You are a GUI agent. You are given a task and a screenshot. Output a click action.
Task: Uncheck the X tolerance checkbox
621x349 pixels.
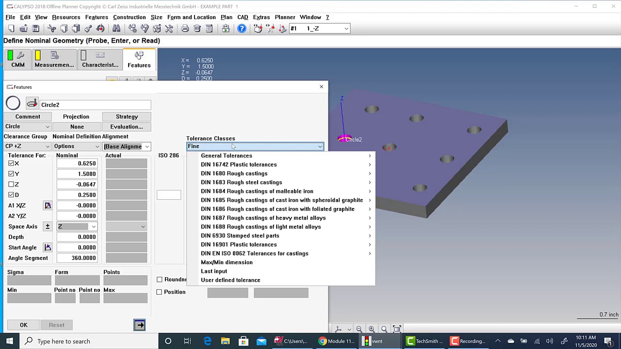coord(11,163)
